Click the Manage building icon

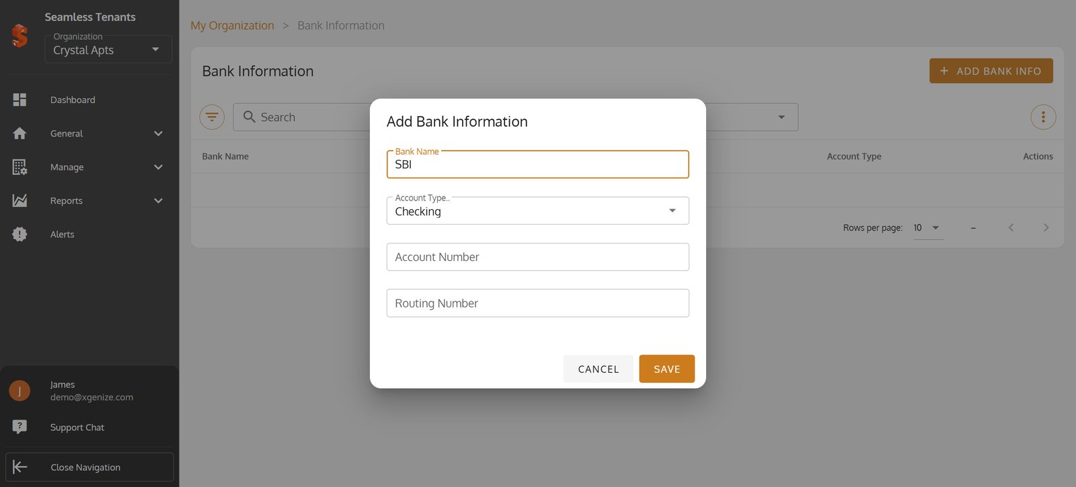click(20, 167)
